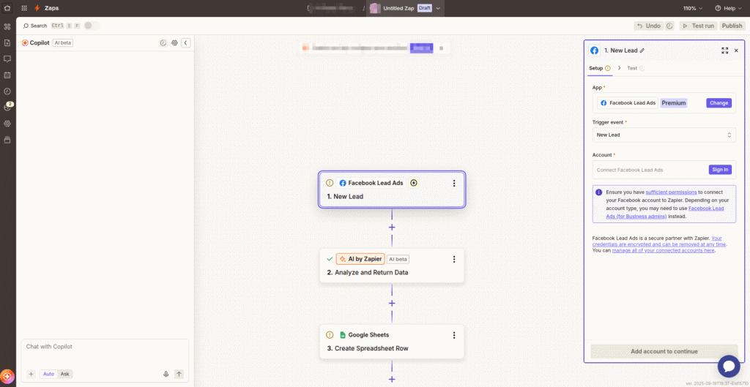The height and width of the screenshot is (387, 750).
Task: Open the Help dropdown menu
Action: point(729,8)
